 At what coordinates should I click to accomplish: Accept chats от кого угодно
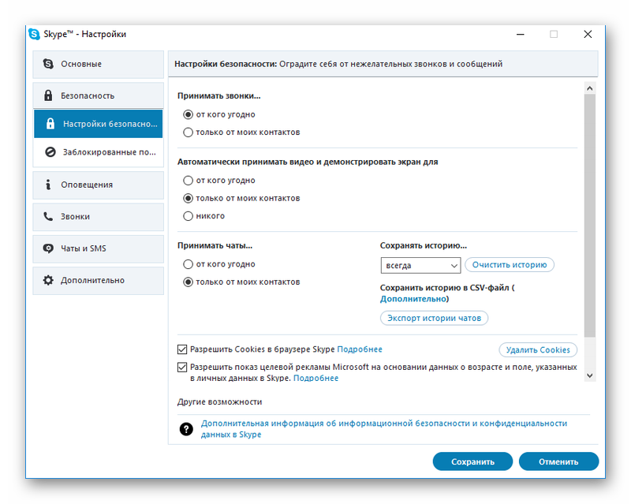pyautogui.click(x=188, y=264)
